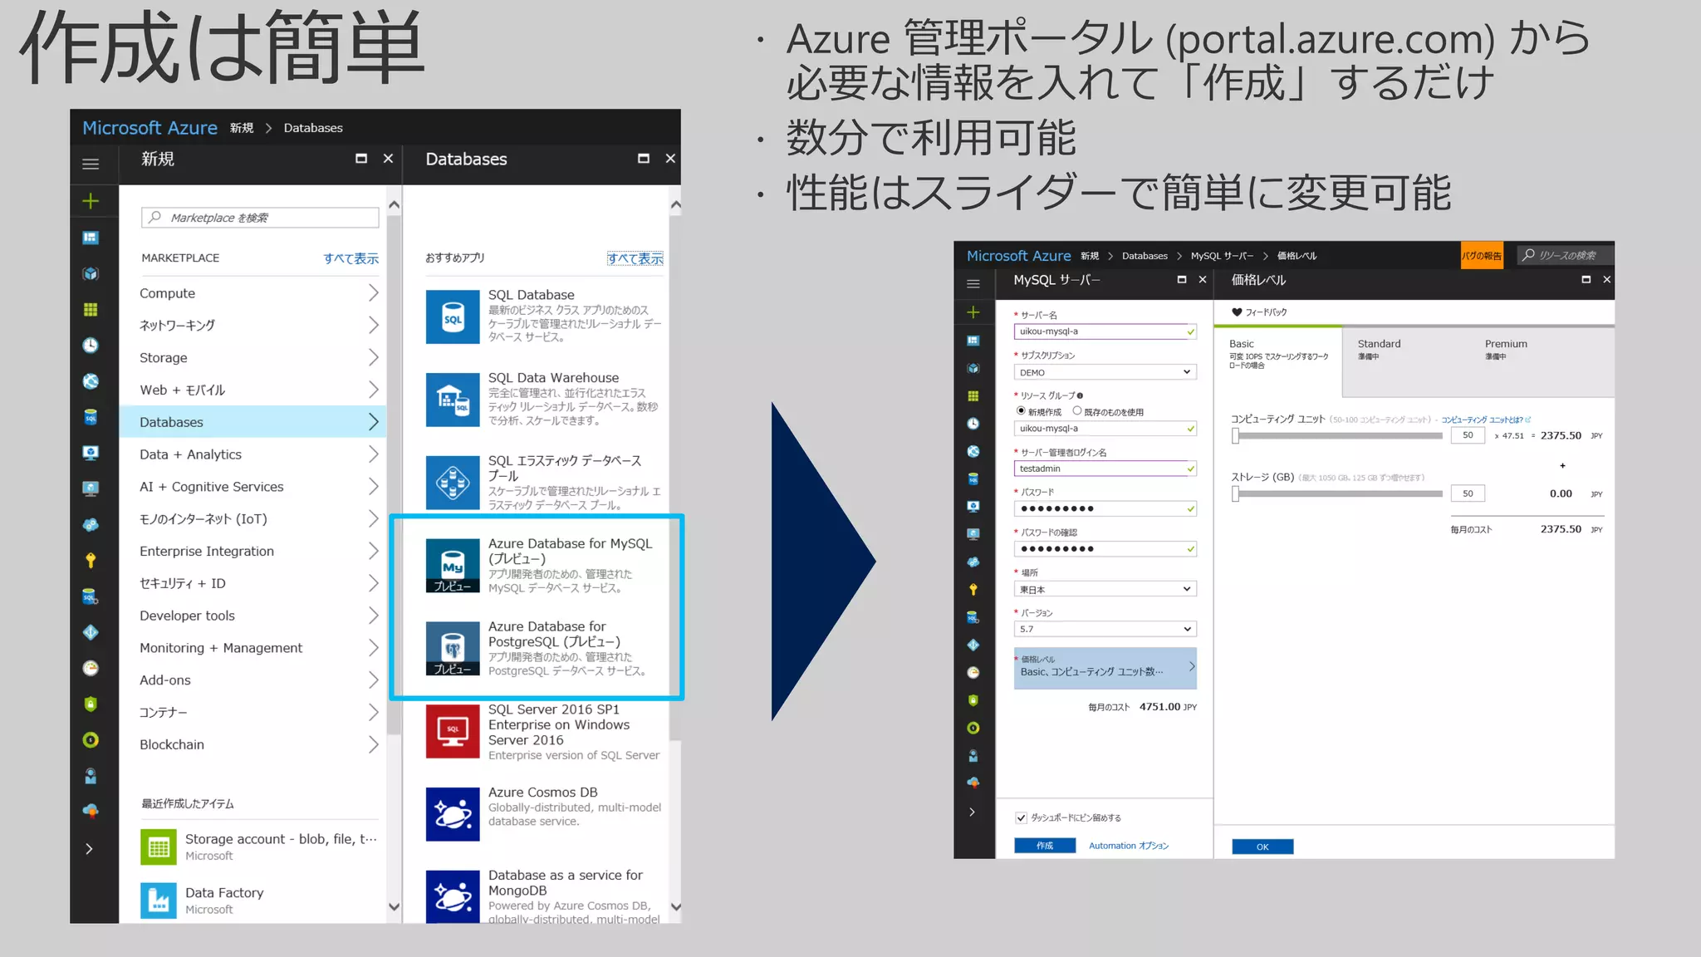Screen dimensions: 1701x957
Task: Click the compute units slider handle
Action: coord(1235,436)
